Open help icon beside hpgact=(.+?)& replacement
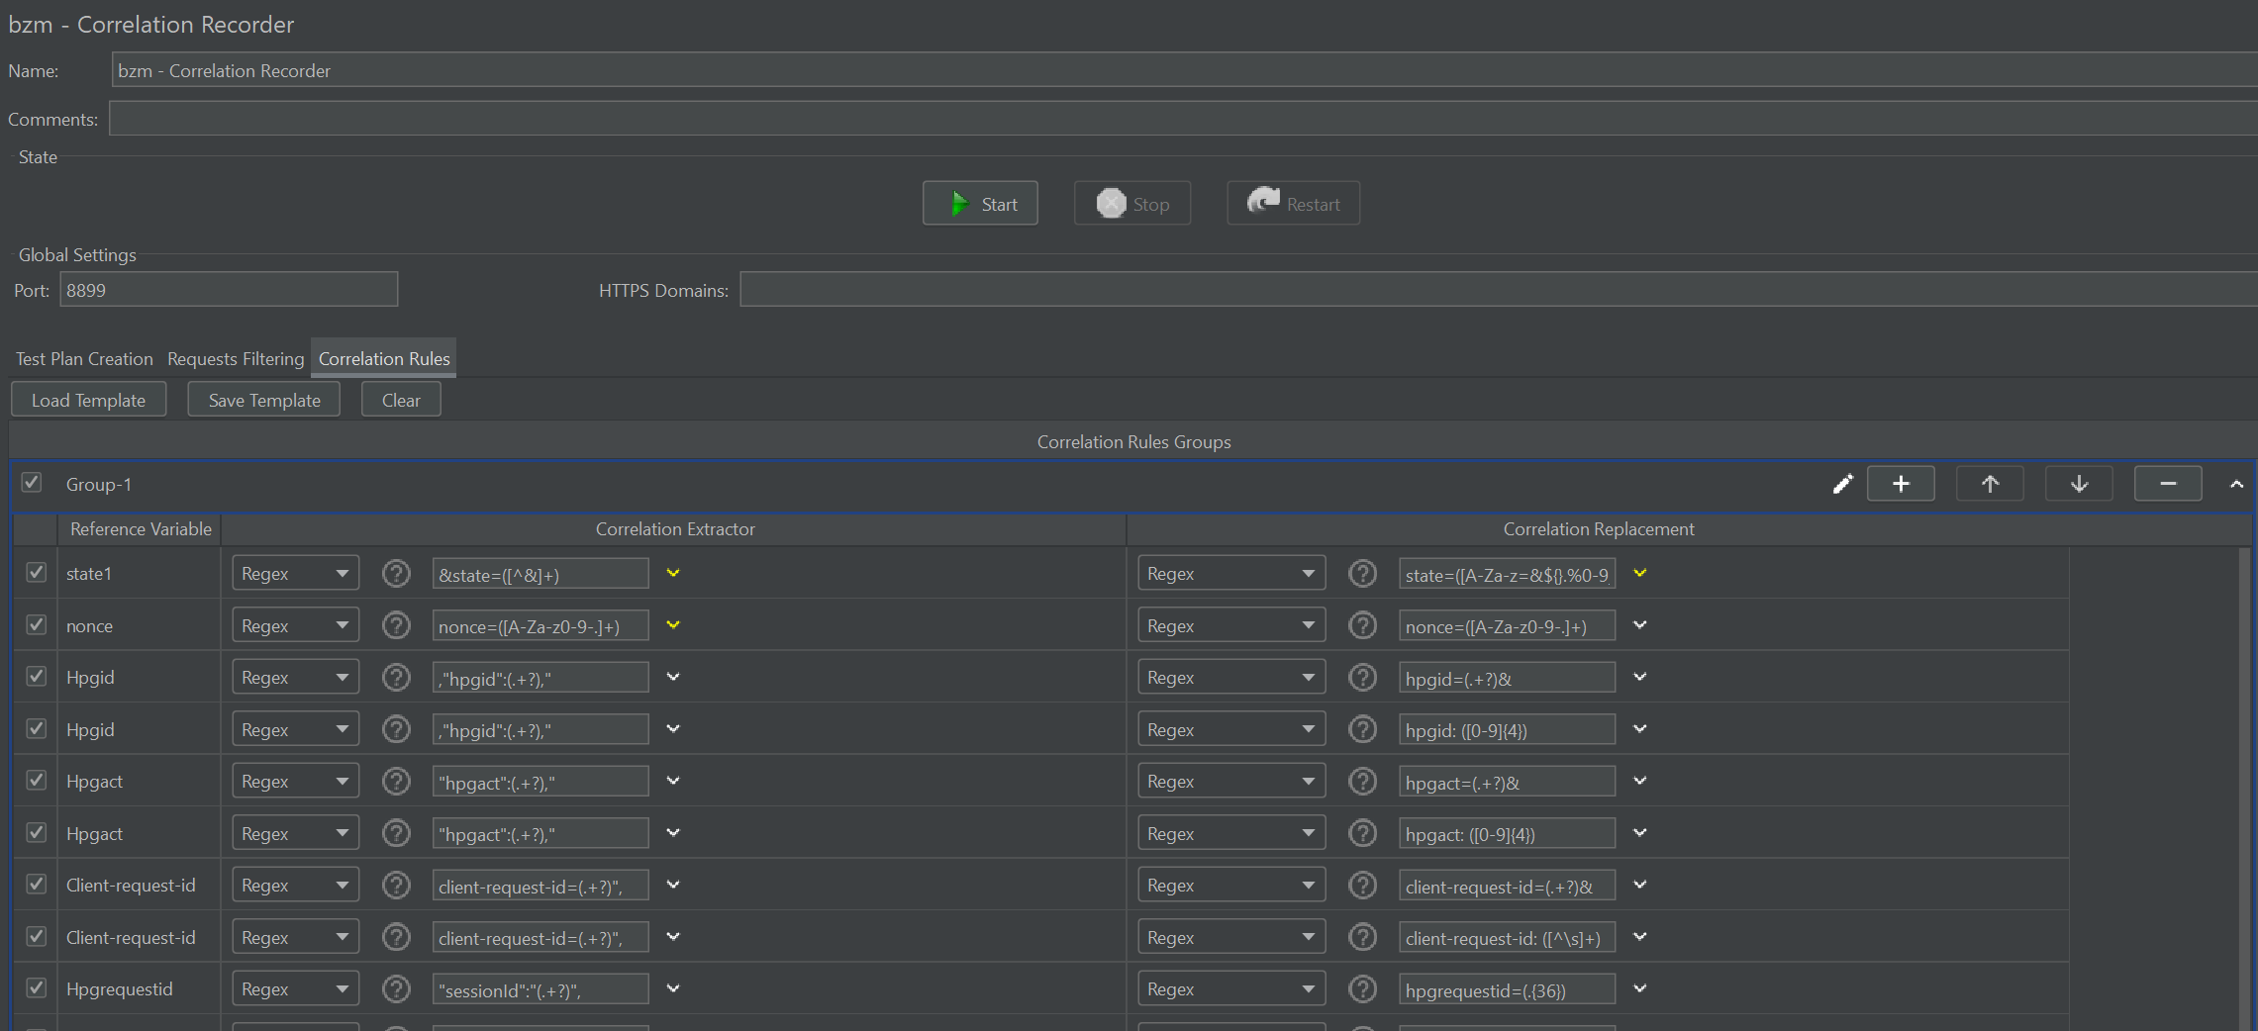Viewport: 2258px width, 1031px height. [1362, 781]
